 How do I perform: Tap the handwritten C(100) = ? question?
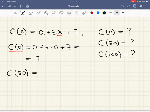pyautogui.click(x=117, y=54)
